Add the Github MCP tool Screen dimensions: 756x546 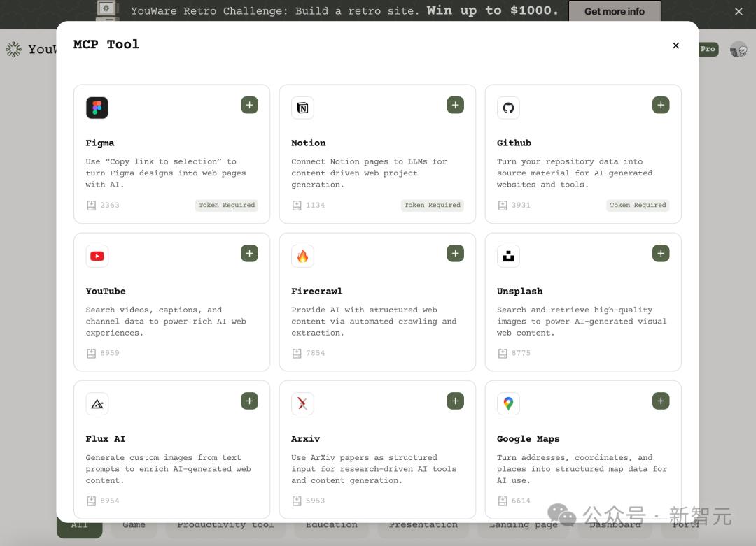click(x=661, y=105)
